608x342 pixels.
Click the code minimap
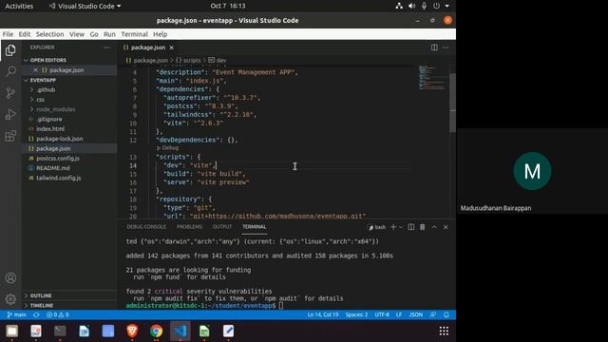coord(433,78)
